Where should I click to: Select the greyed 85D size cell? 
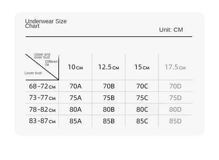coord(175,121)
